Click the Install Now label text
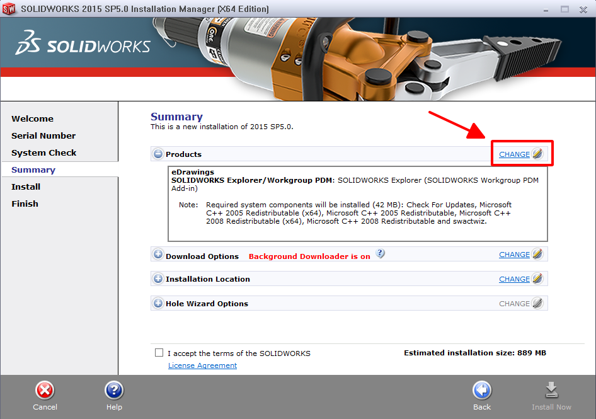Image resolution: width=596 pixels, height=419 pixels. [x=551, y=407]
